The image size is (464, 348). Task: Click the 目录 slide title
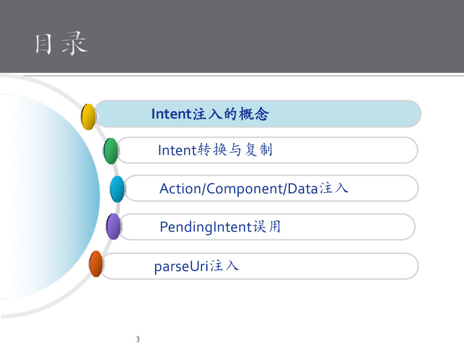click(x=62, y=44)
